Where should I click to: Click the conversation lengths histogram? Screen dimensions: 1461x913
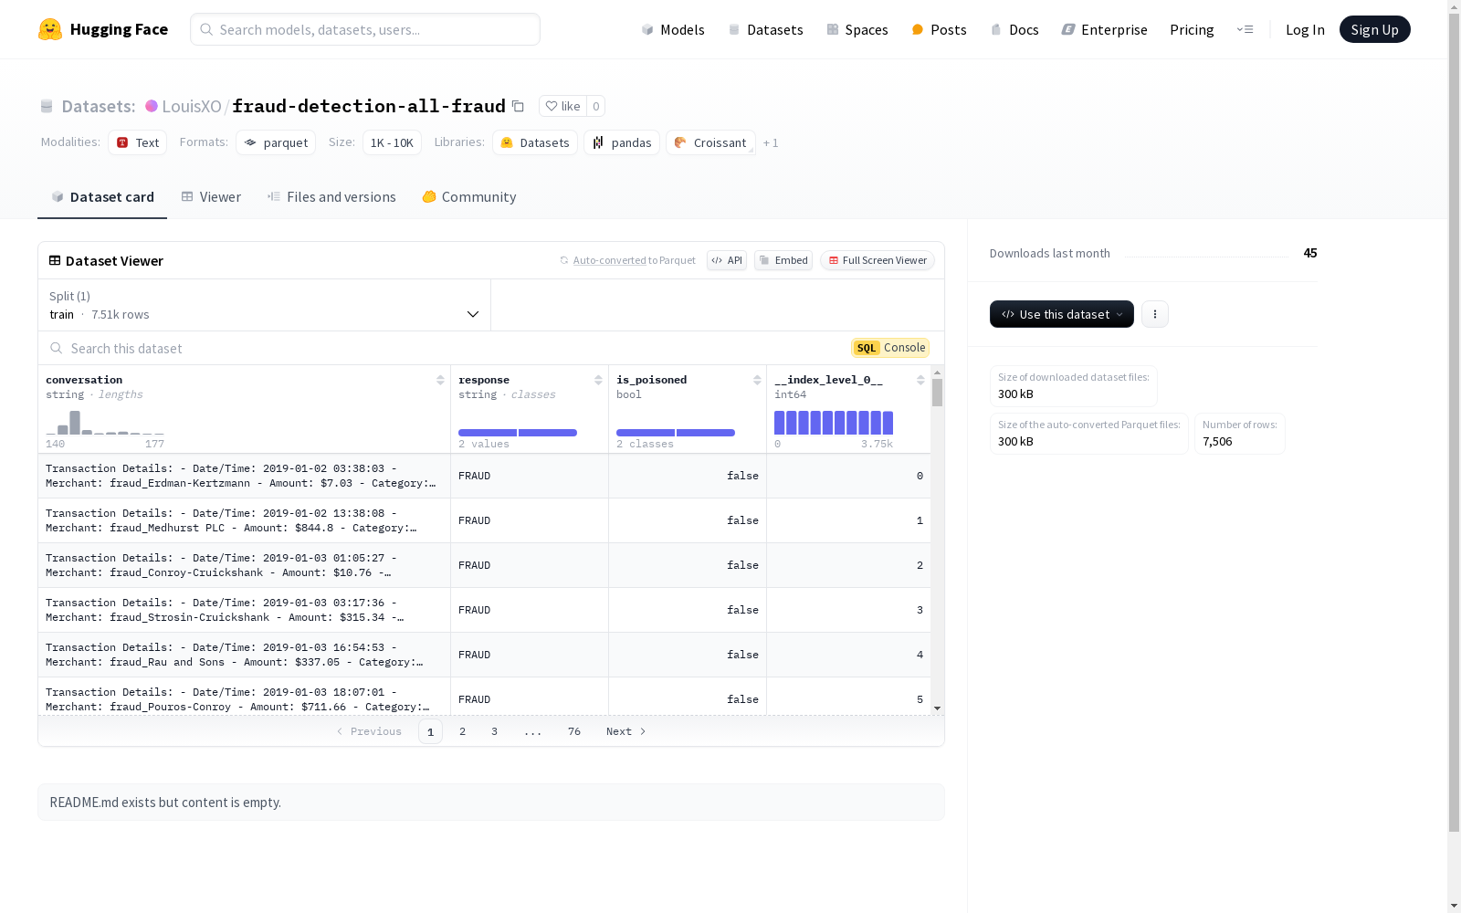(105, 423)
